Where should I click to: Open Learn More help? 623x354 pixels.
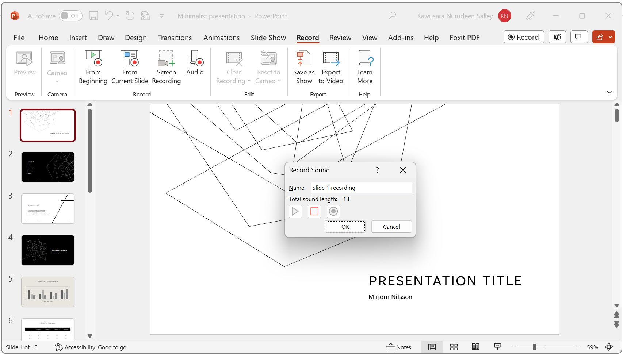364,68
